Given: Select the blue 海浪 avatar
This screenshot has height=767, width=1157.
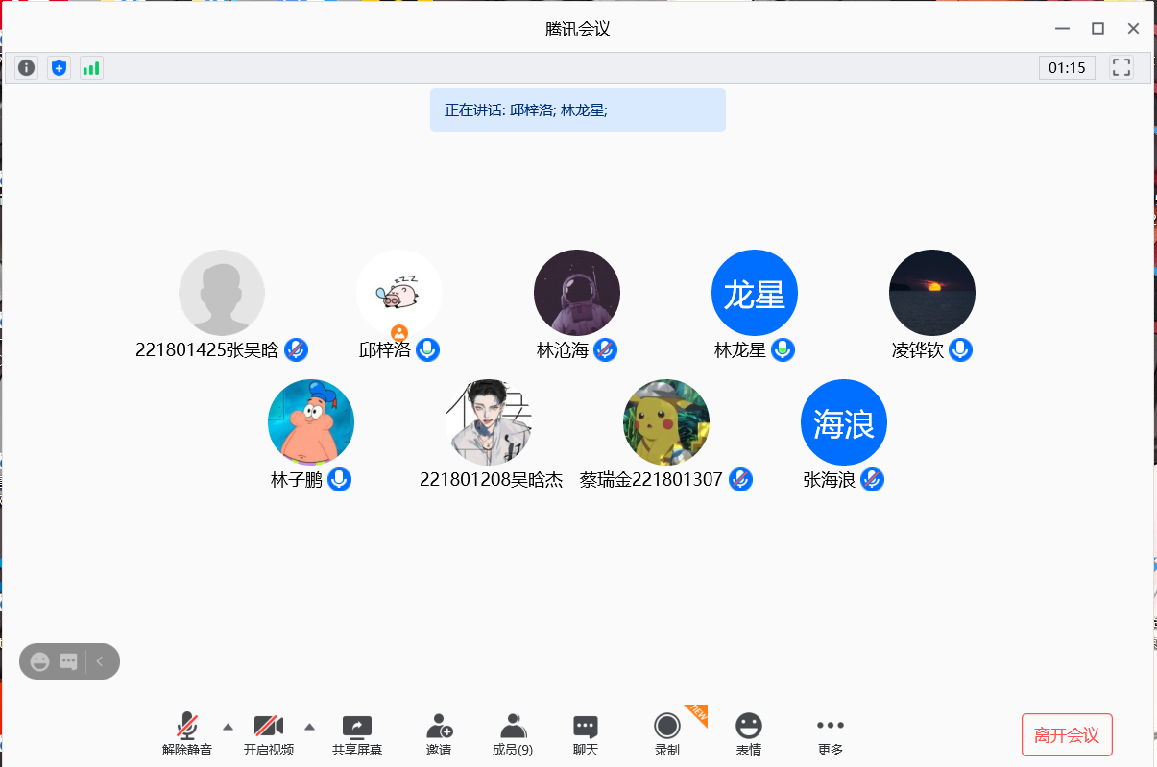Looking at the screenshot, I should pos(844,422).
